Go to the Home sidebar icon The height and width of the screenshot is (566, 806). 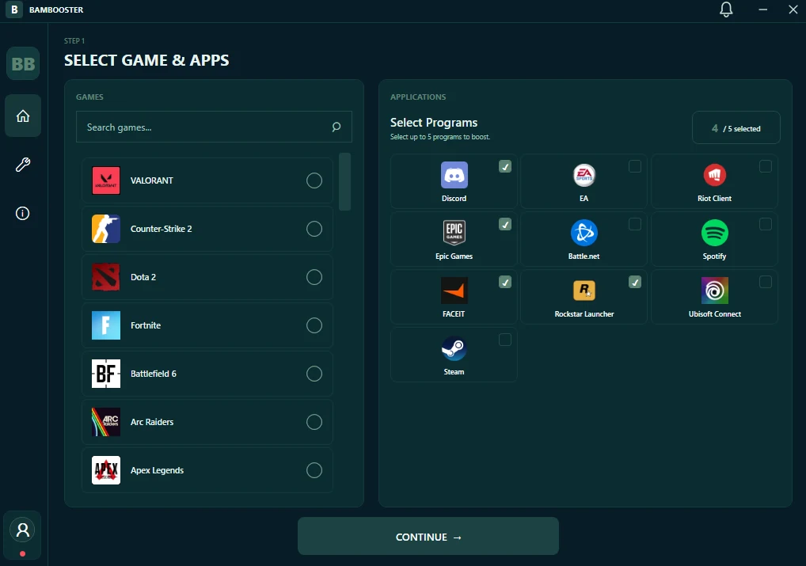coord(23,116)
